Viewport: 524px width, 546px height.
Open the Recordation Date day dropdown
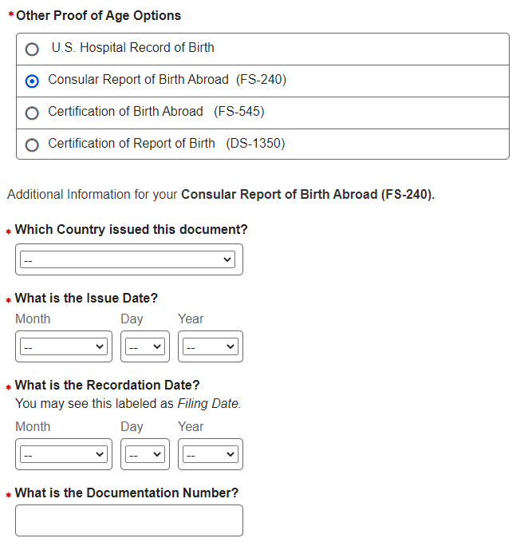coord(145,454)
